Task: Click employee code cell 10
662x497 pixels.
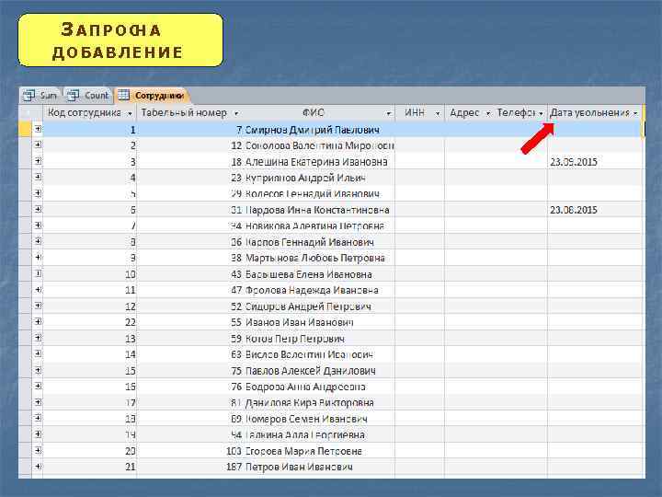Action: (89, 274)
